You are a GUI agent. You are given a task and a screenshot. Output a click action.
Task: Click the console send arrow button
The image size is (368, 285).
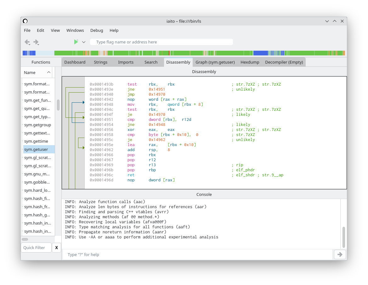pyautogui.click(x=340, y=254)
